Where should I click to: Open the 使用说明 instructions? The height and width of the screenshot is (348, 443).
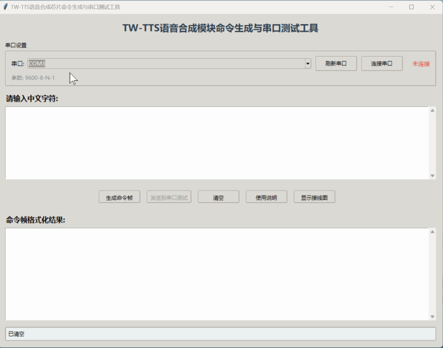[x=266, y=197]
